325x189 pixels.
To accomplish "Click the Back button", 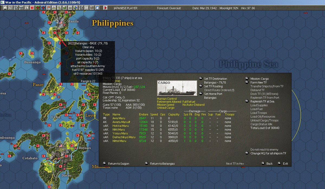I will 269,164.
